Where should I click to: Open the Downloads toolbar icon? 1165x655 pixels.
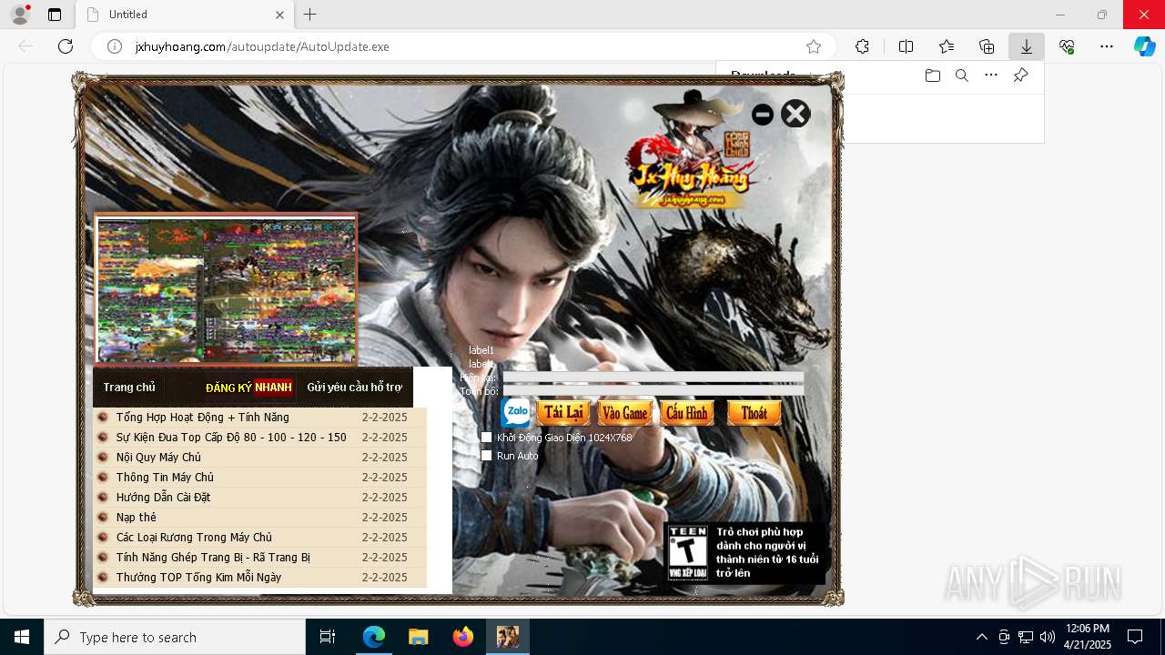[x=1027, y=46]
